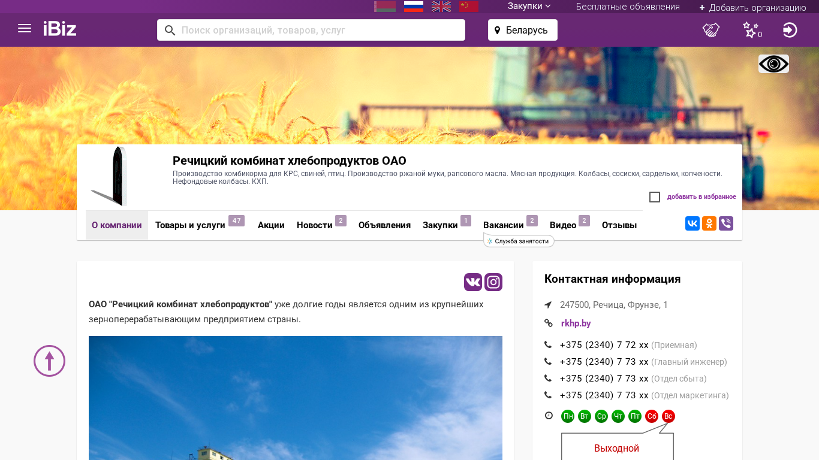Click the Выходной schedule tooltip

617,447
